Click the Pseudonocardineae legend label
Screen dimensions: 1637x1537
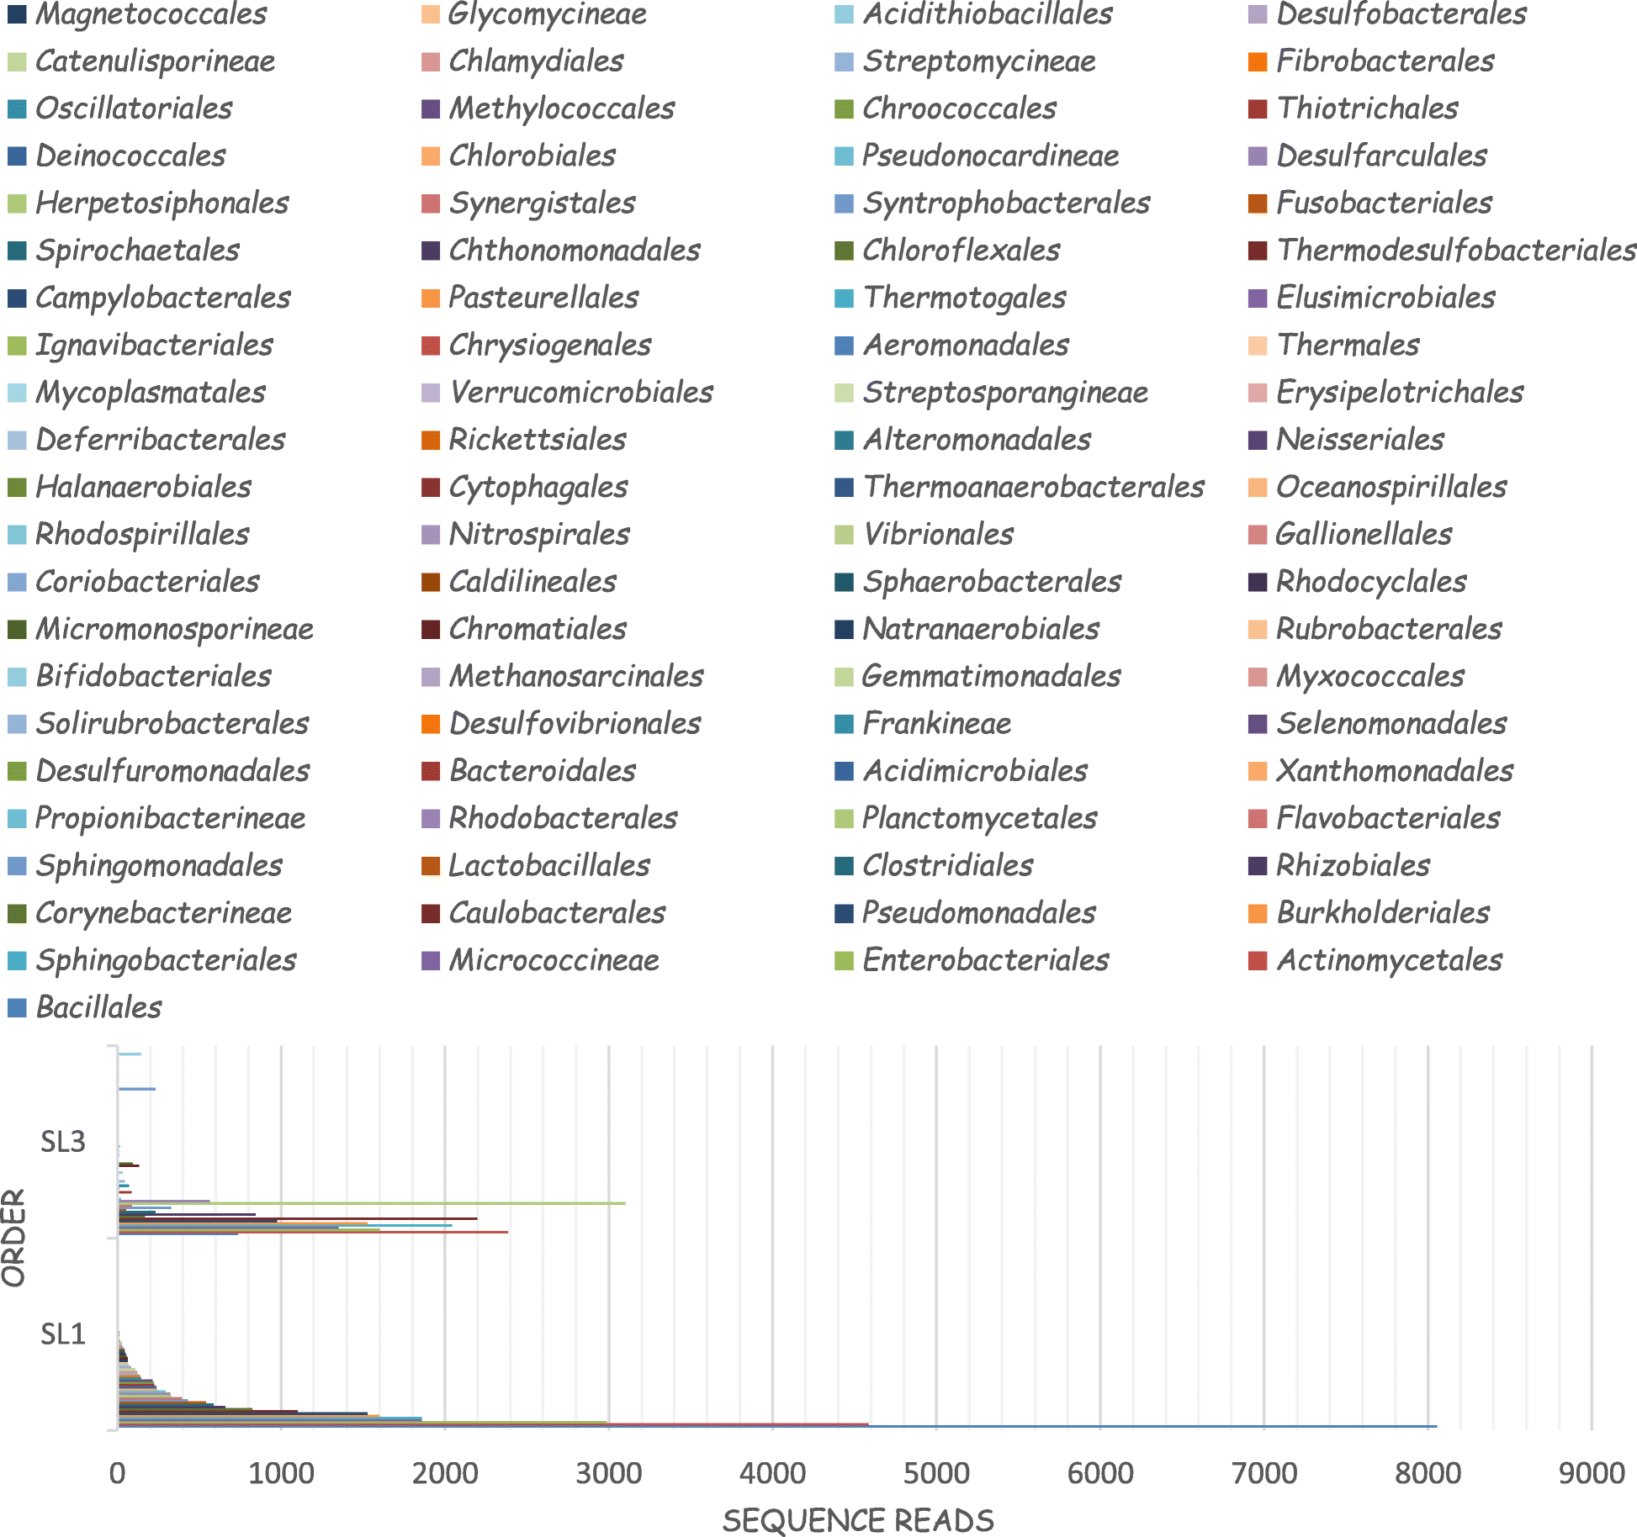[991, 156]
